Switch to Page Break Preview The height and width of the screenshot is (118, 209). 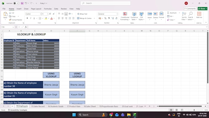182,110
